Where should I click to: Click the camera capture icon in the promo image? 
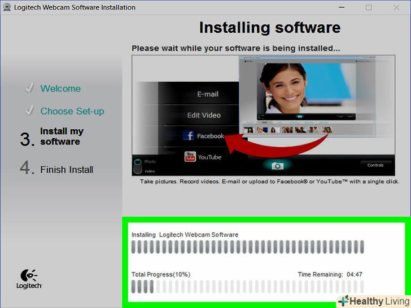coord(277,166)
